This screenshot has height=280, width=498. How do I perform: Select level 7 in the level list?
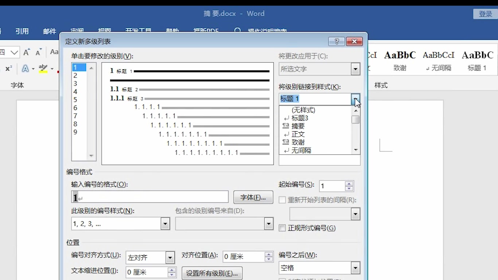pyautogui.click(x=79, y=116)
